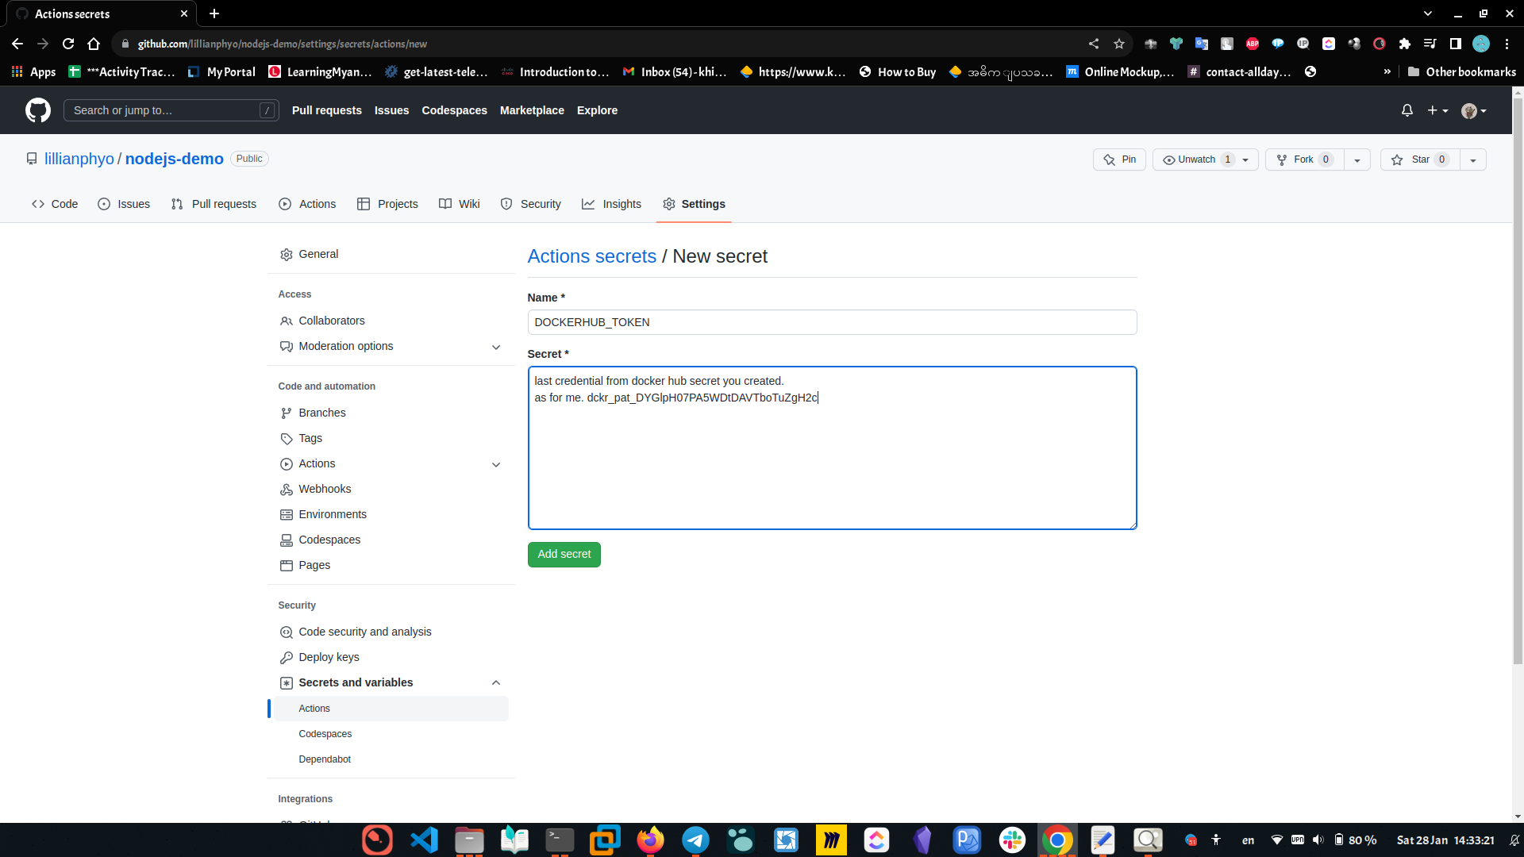This screenshot has width=1524, height=857.
Task: Open a new browser tab
Action: 214,13
